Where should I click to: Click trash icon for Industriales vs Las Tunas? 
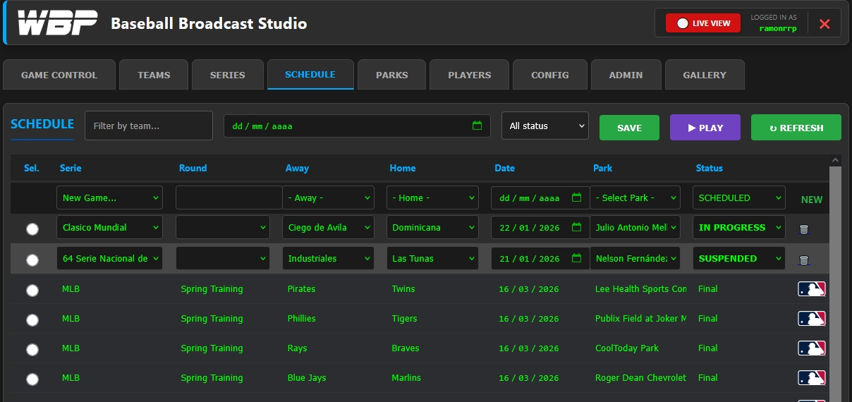pos(803,260)
